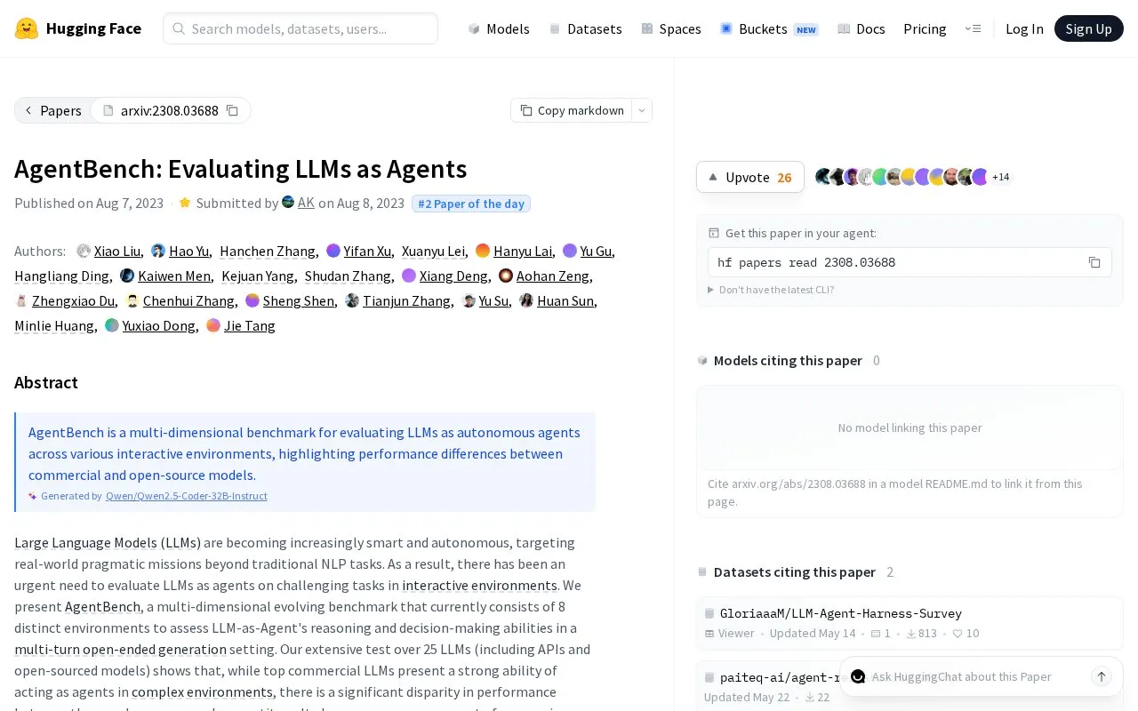Click Xiang Deng's purple avatar
Screen dimensions: 1138x711
coord(409,276)
